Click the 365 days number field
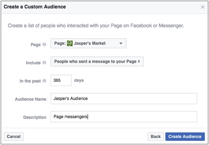Image resolution: width=209 pixels, height=145 pixels. pyautogui.click(x=61, y=80)
